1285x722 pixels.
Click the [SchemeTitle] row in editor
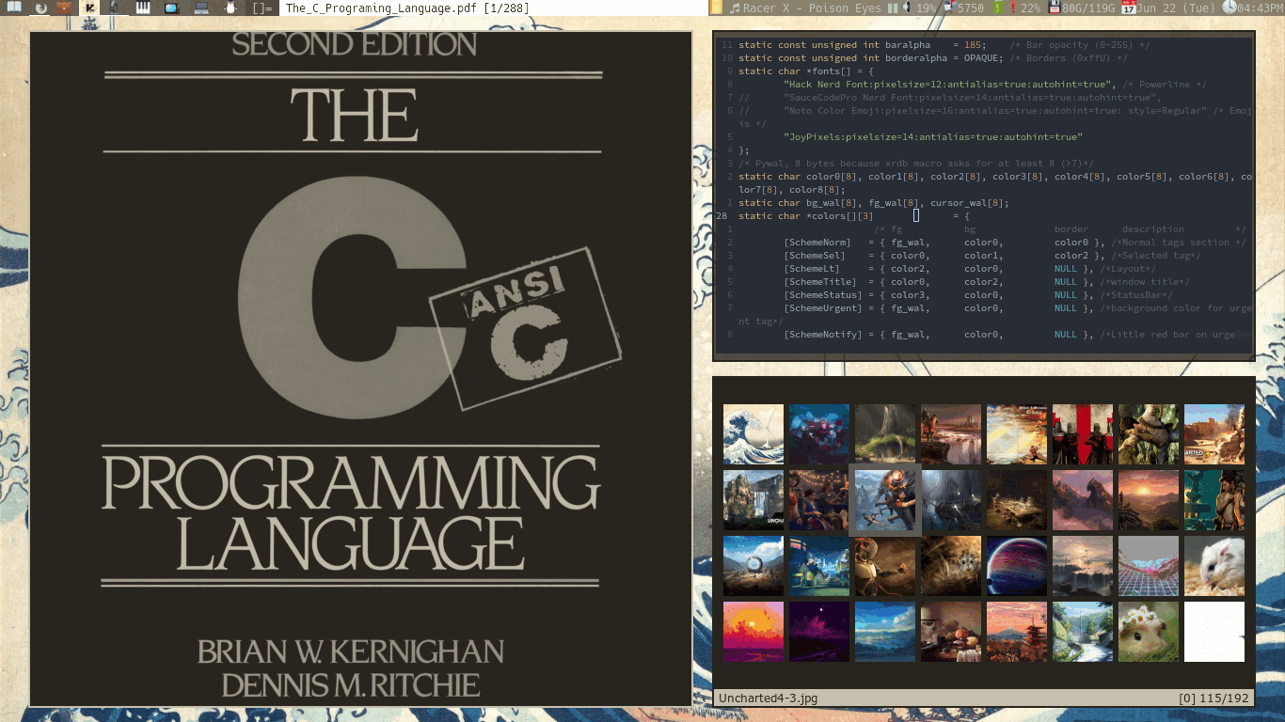[987, 282]
